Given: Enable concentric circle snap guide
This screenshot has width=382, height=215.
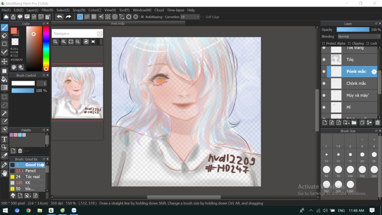Looking at the screenshot, I should [115, 17].
